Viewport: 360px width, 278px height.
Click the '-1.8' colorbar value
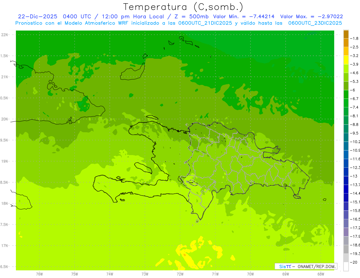354,38
